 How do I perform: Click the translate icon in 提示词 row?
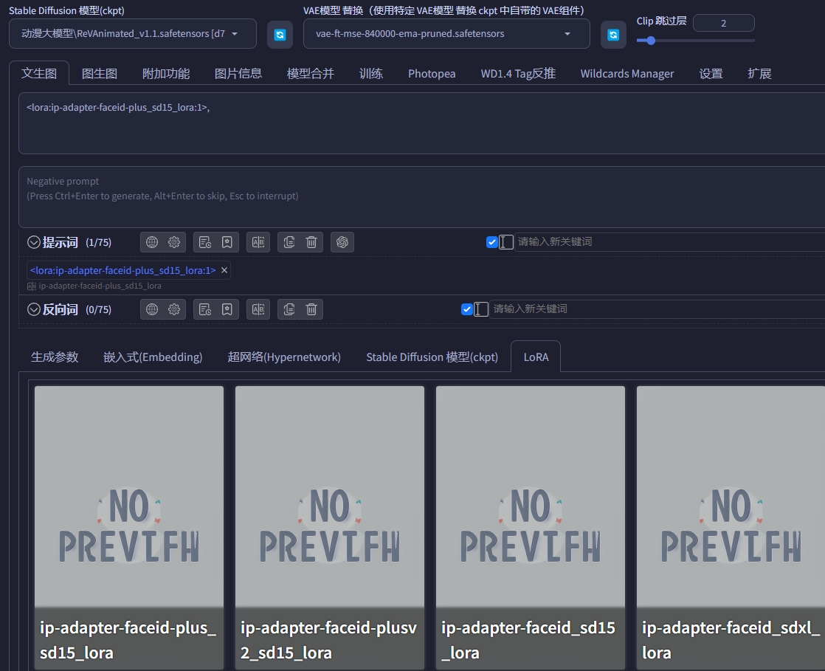[258, 242]
